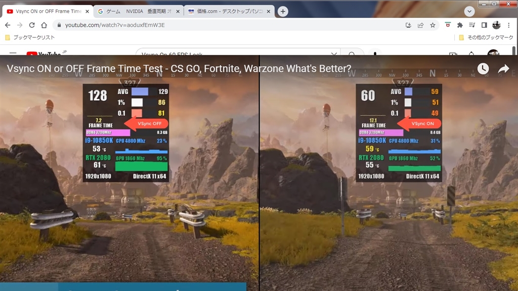
Task: Go back to the previous page
Action: [8, 25]
